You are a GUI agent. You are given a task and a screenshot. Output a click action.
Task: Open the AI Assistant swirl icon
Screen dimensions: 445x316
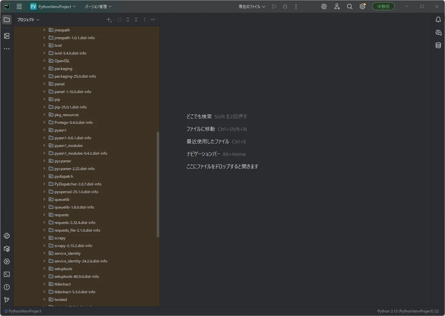(x=324, y=6)
